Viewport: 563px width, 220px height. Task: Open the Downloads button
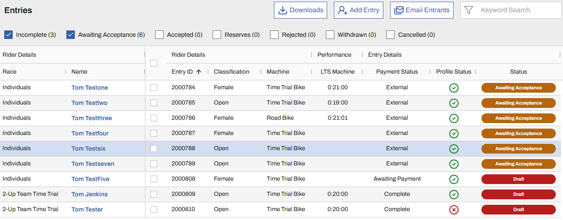301,10
